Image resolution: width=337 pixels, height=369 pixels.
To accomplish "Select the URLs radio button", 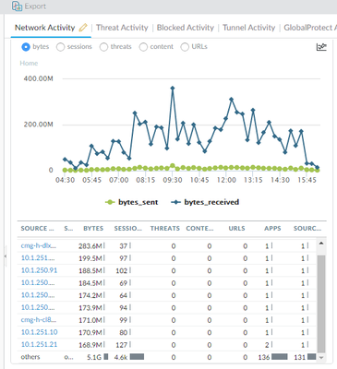I will coord(185,47).
